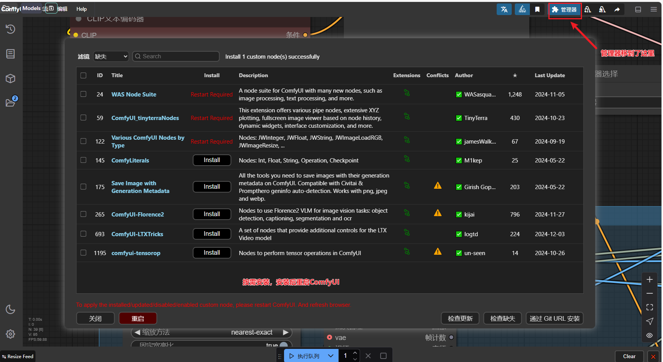Expand the 执行队列 dropdown arrow
663x362 pixels.
tap(331, 356)
